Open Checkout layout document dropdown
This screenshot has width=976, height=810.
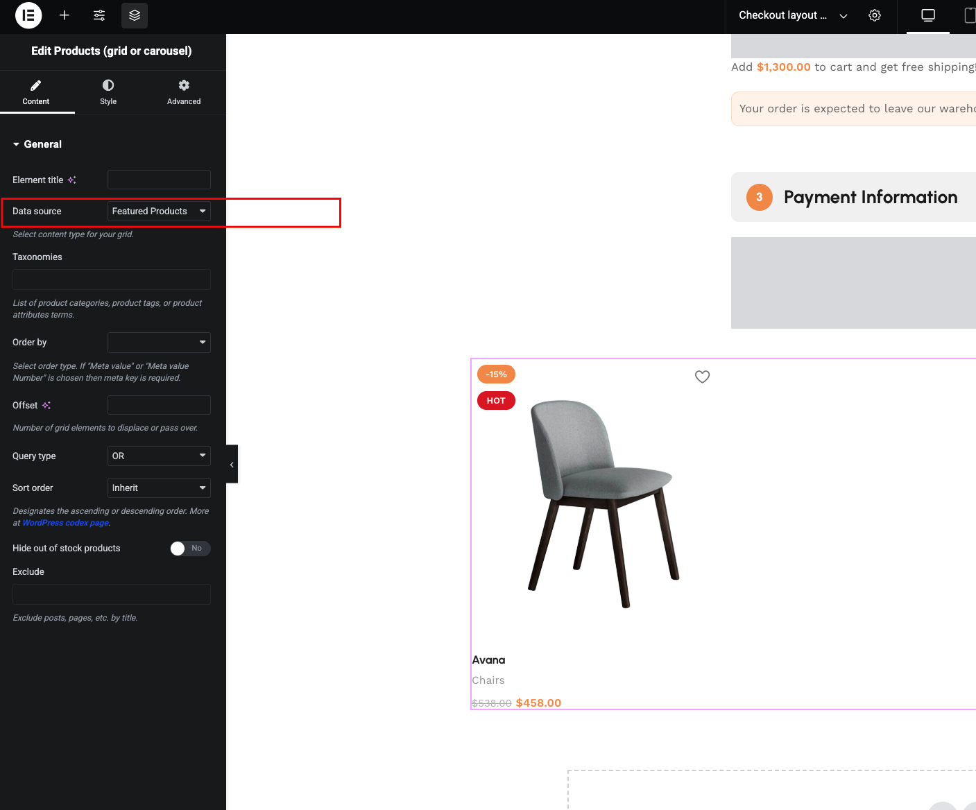click(x=793, y=15)
